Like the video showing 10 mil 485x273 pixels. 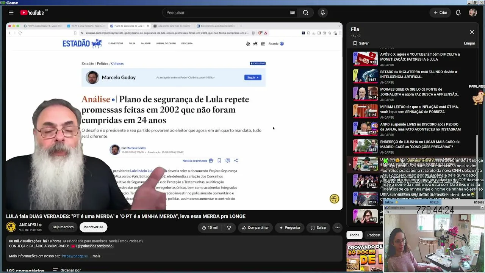210,227
